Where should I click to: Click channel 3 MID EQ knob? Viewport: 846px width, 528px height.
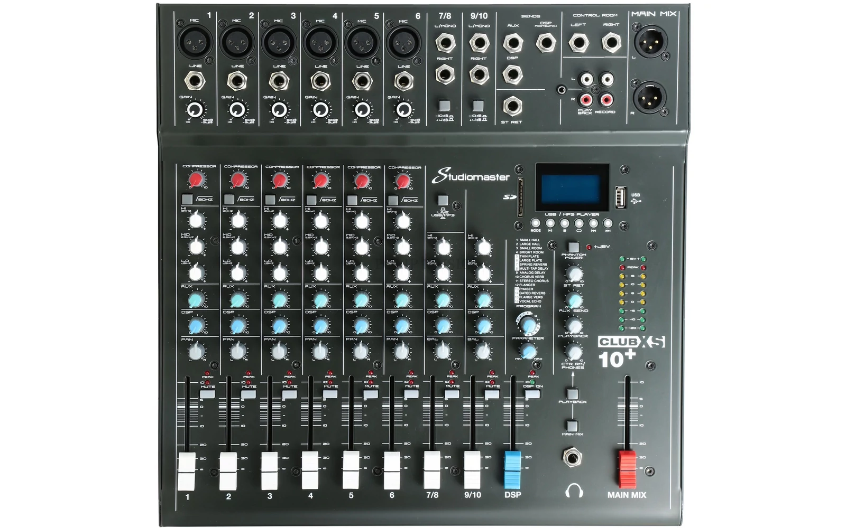pyautogui.click(x=280, y=247)
